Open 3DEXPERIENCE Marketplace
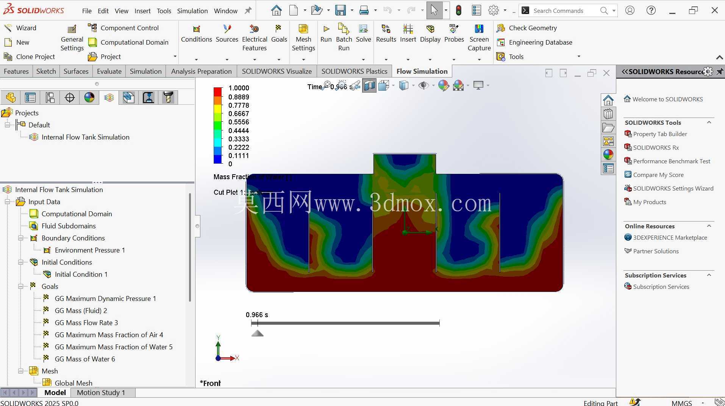 click(666, 237)
